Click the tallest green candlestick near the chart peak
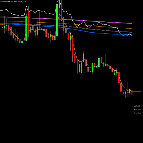 click(x=57, y=20)
